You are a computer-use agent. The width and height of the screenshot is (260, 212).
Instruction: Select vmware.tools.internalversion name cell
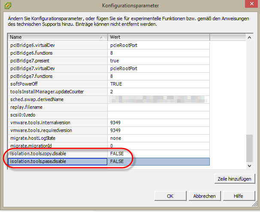click(57, 123)
